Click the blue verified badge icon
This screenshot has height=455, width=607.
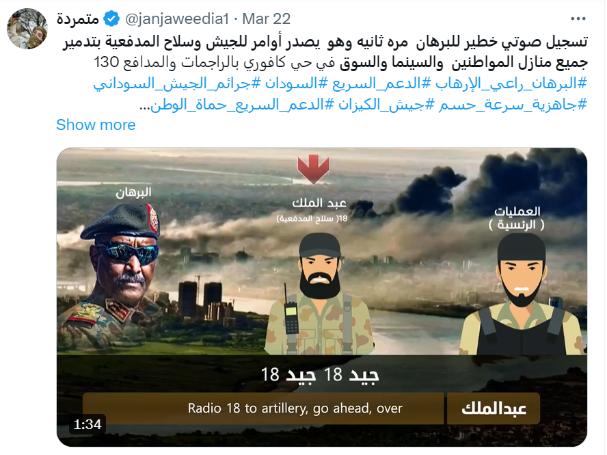click(x=112, y=18)
